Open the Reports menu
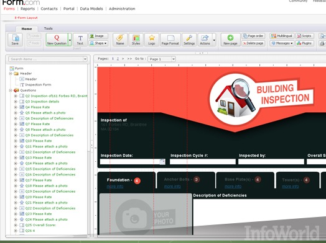Screen dimensions: 326x243 pyautogui.click(x=27, y=9)
